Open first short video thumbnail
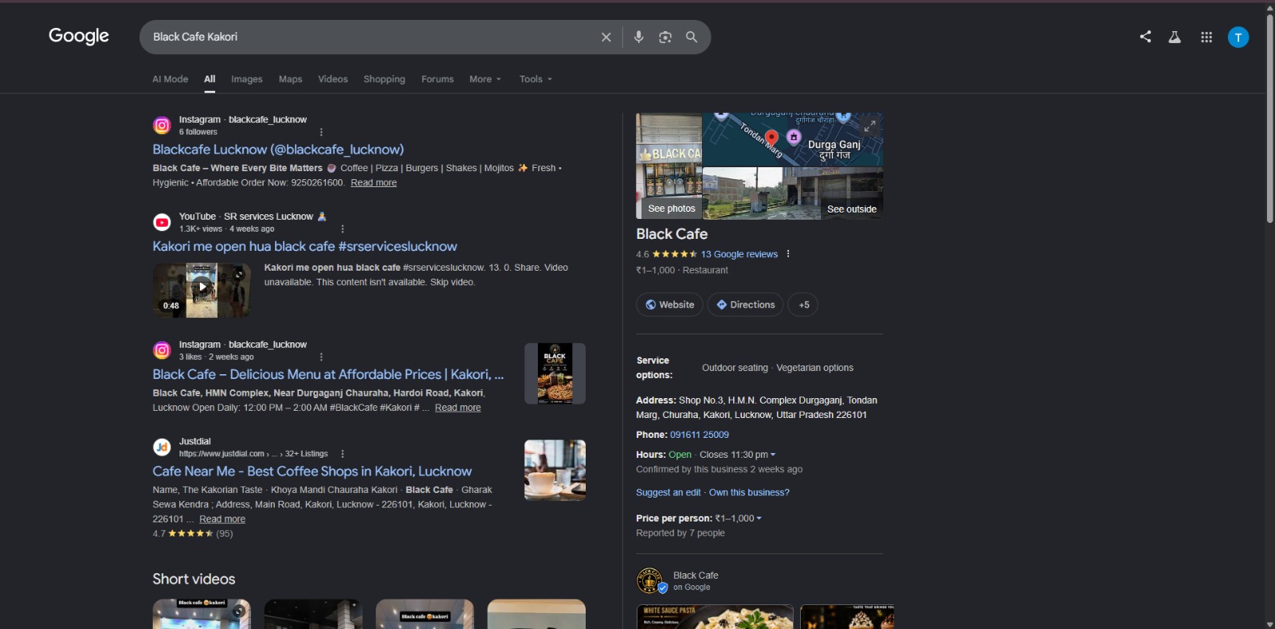This screenshot has width=1275, height=629. point(202,614)
